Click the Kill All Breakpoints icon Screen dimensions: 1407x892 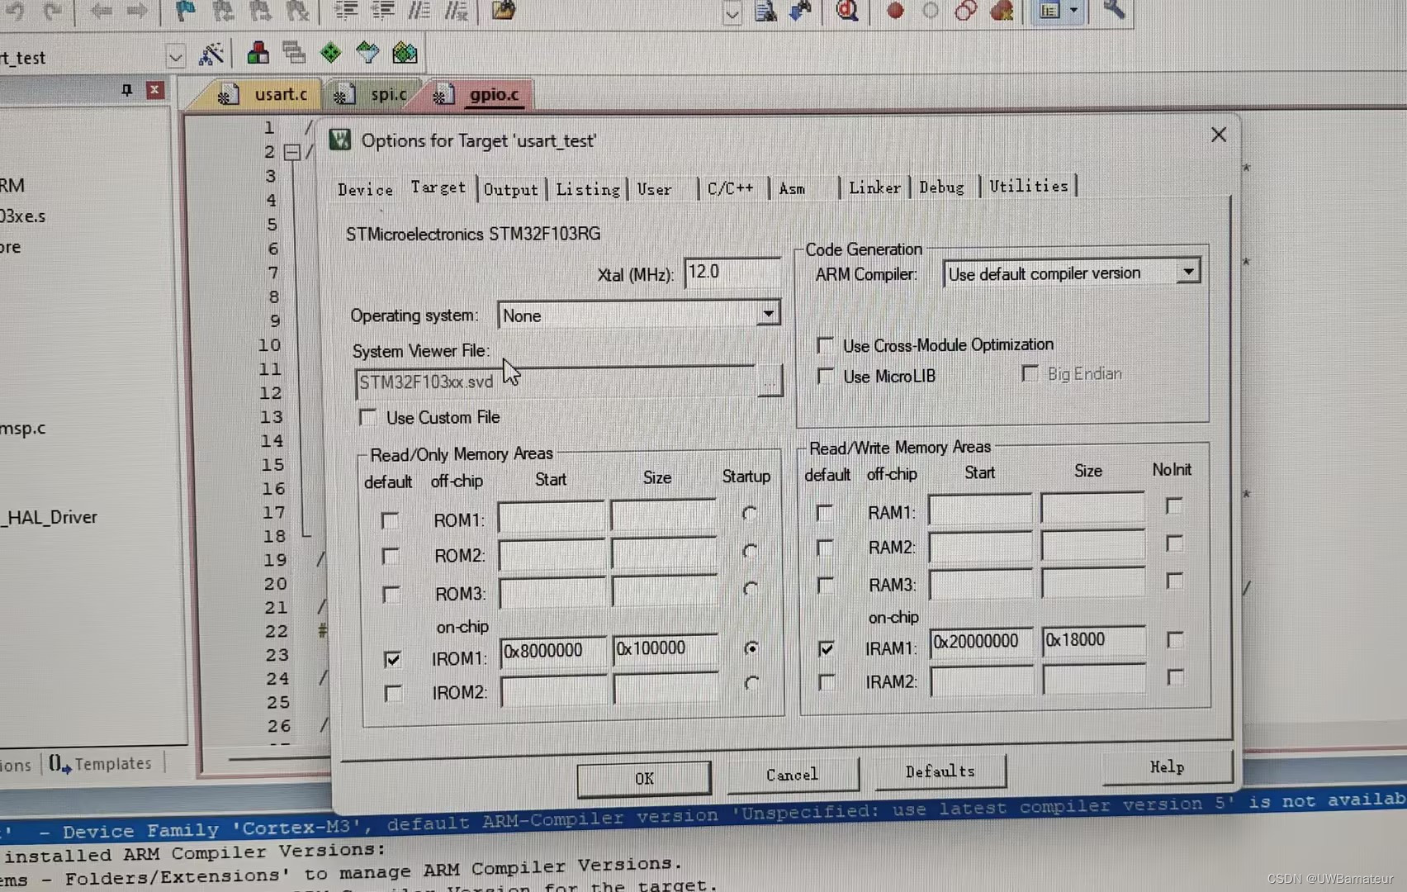tap(1002, 12)
